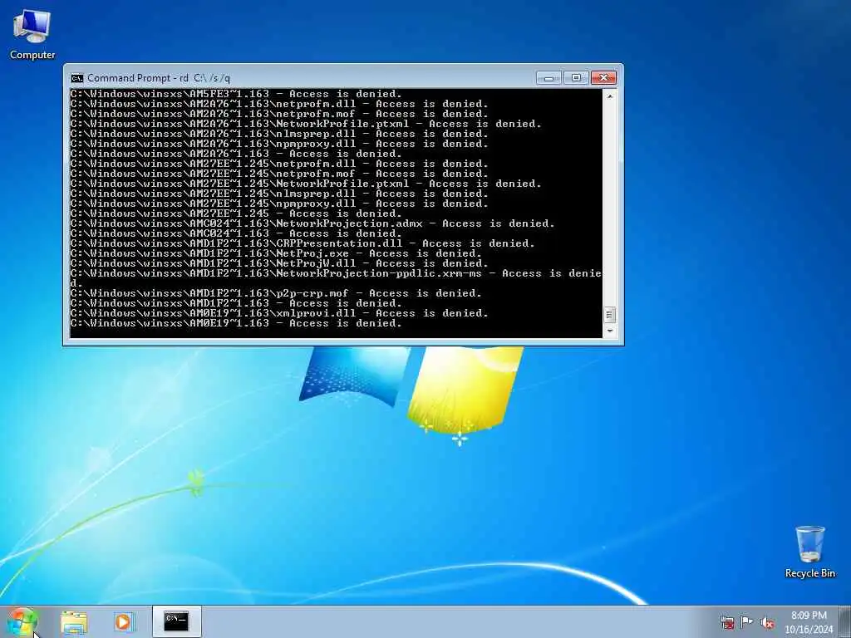Open the Windows Start menu orb
851x638 pixels.
22,621
